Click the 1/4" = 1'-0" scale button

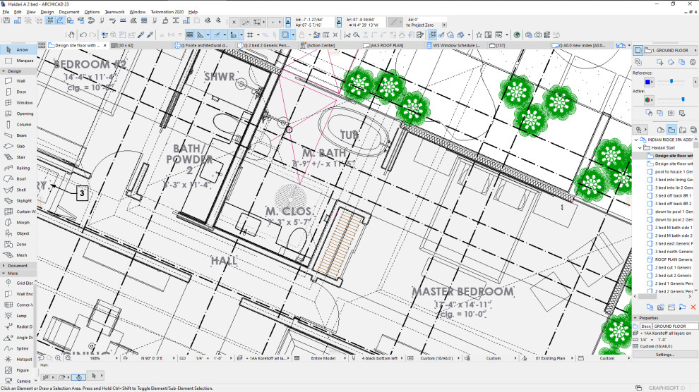pos(205,358)
